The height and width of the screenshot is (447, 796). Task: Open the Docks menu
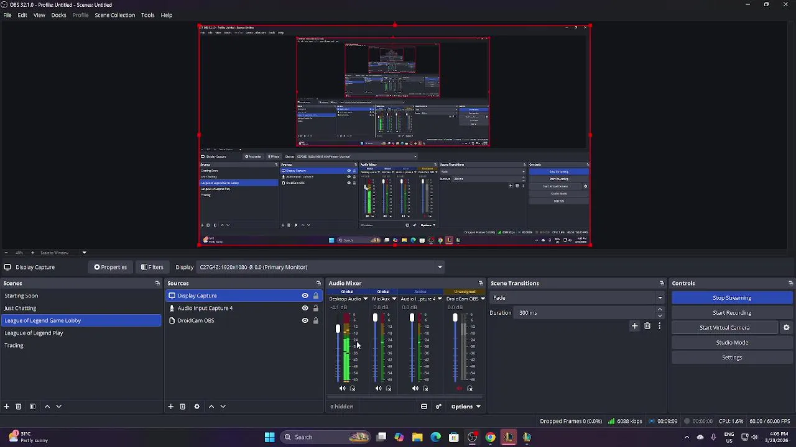point(58,15)
